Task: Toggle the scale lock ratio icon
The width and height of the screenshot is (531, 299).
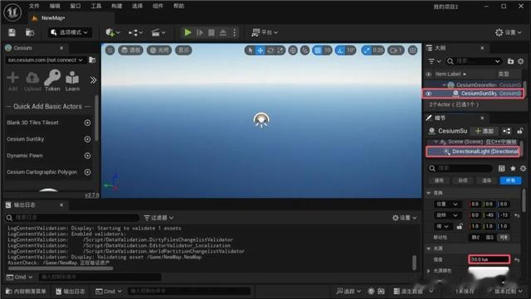Action: [459, 226]
